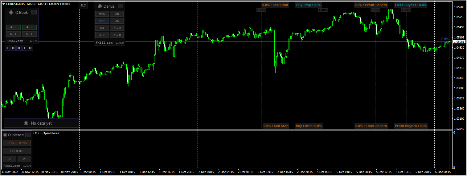
Task: Click the fast rewind double-arrow button
Action: [13, 48]
